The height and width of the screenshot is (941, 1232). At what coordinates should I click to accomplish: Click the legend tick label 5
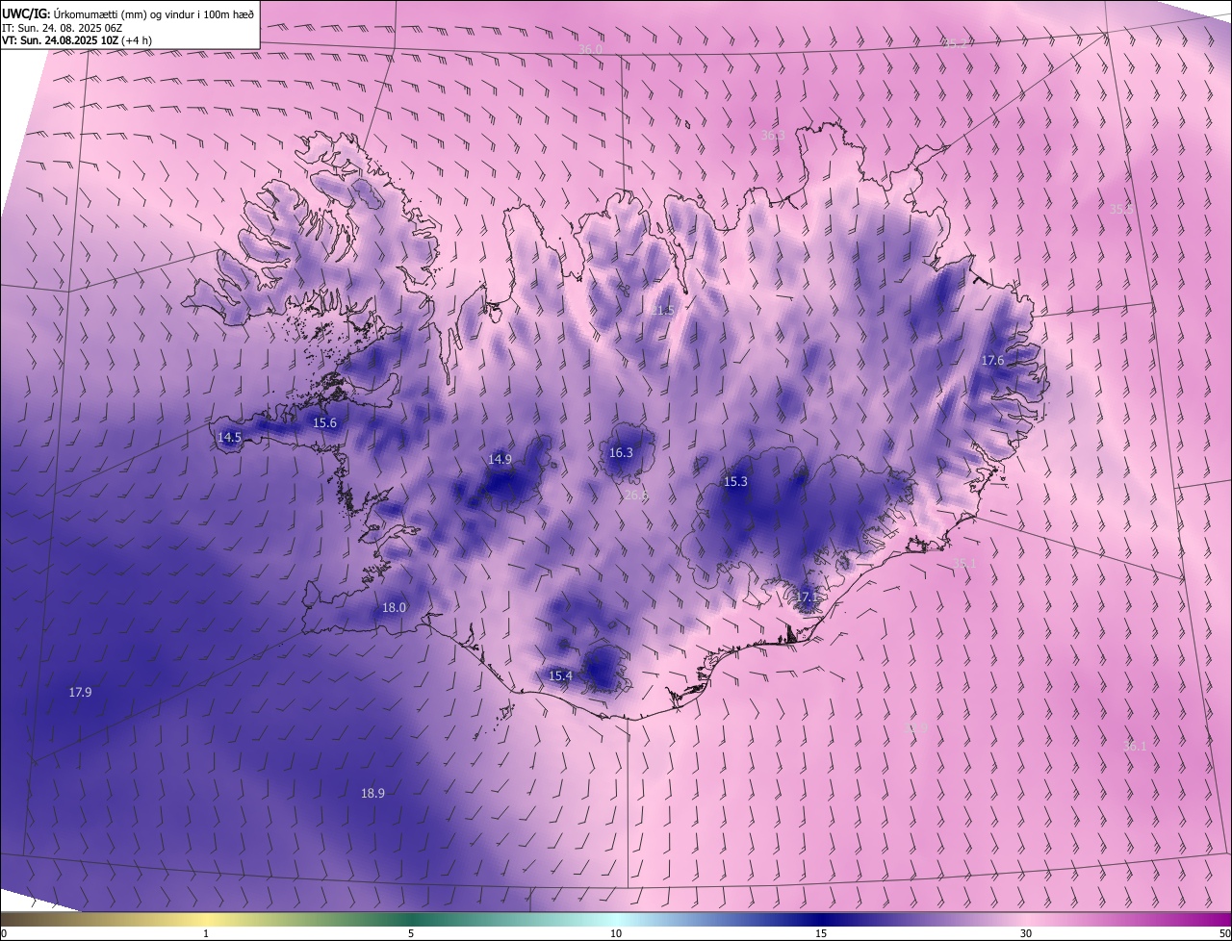point(411,934)
